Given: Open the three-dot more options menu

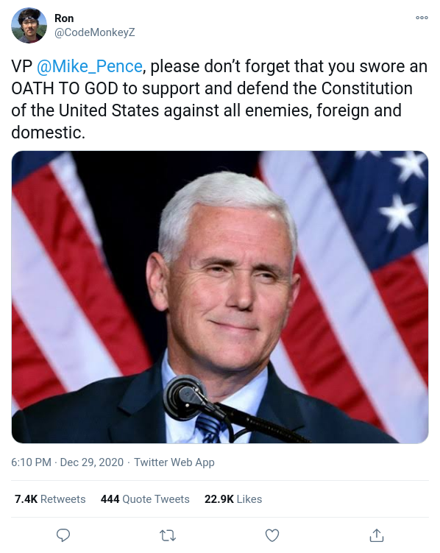Looking at the screenshot, I should 422,18.
